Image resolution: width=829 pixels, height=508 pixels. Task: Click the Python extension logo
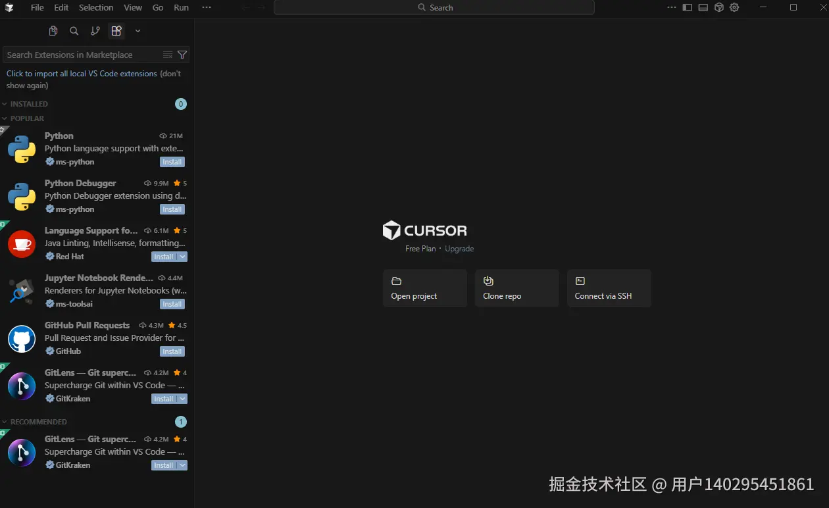tap(22, 149)
